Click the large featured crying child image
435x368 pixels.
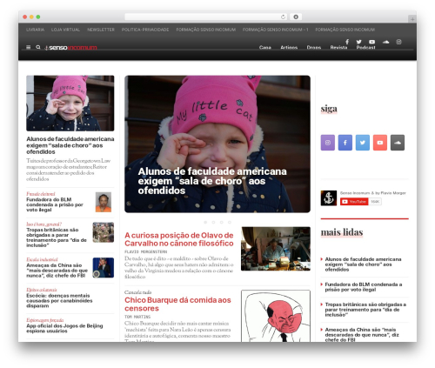click(x=217, y=144)
